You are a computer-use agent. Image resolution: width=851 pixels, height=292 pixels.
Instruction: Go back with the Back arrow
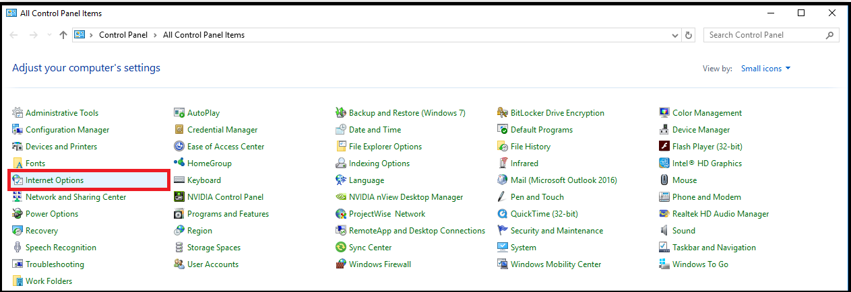click(x=15, y=35)
